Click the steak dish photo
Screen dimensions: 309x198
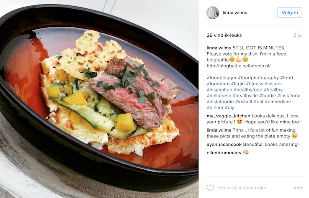pyautogui.click(x=99, y=99)
